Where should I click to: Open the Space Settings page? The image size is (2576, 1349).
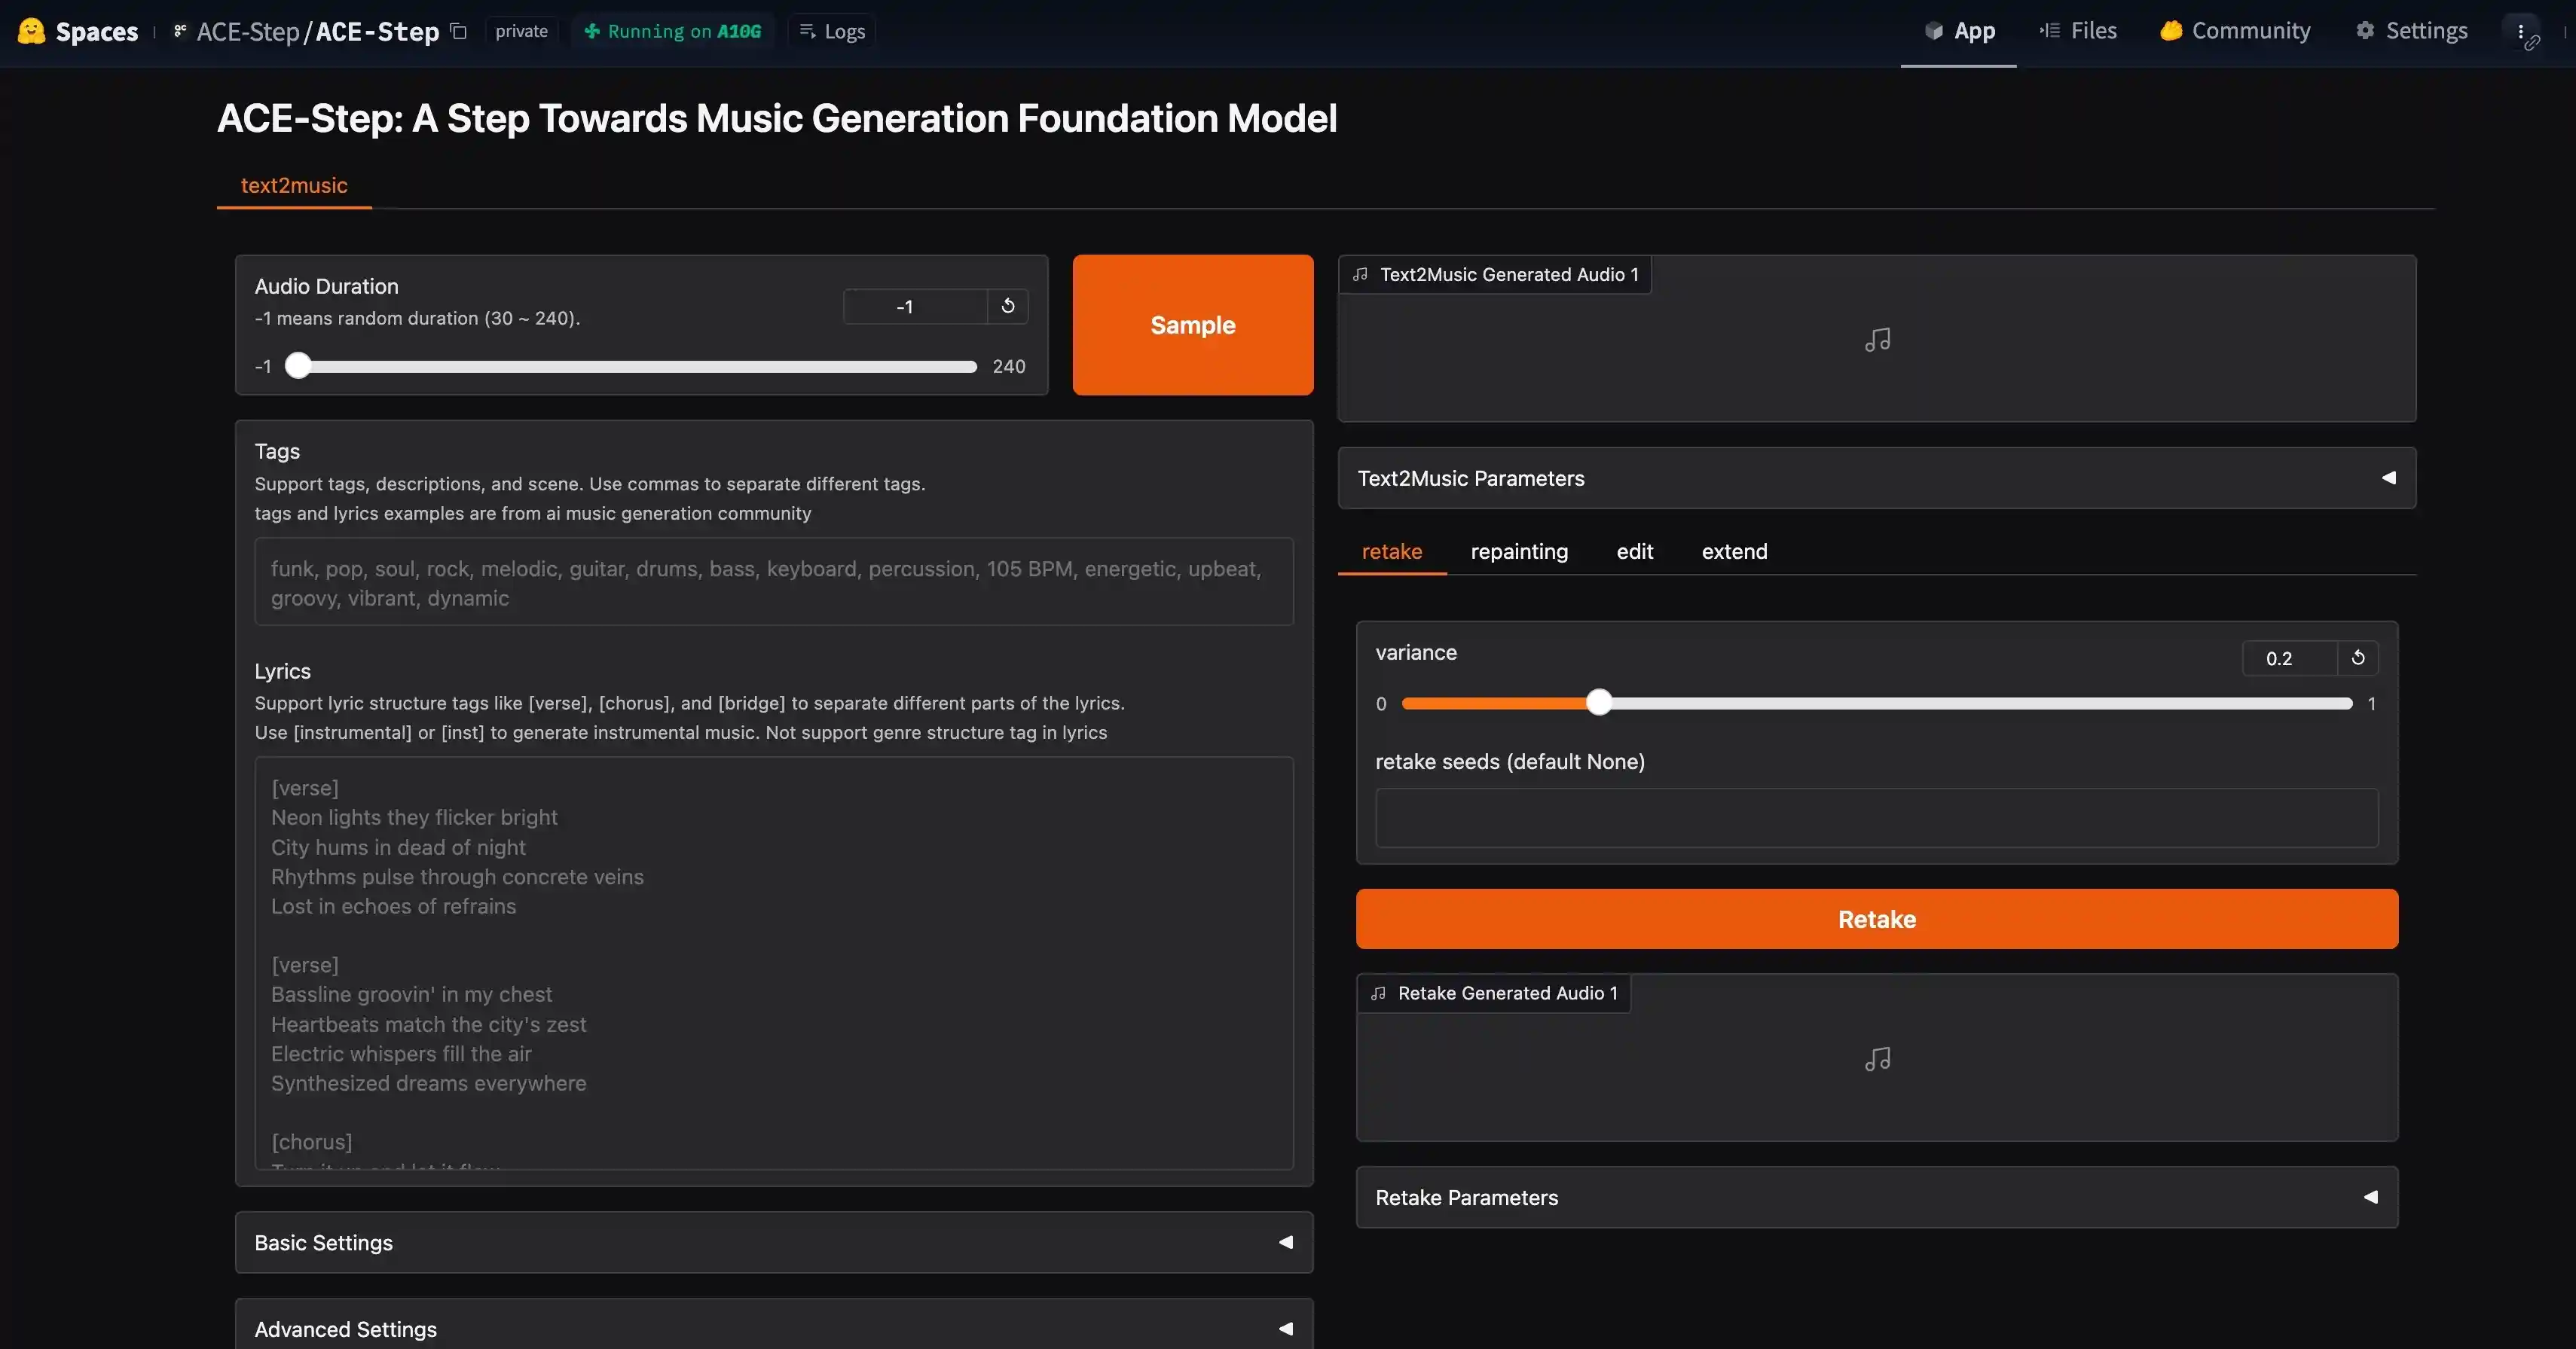tap(2410, 31)
